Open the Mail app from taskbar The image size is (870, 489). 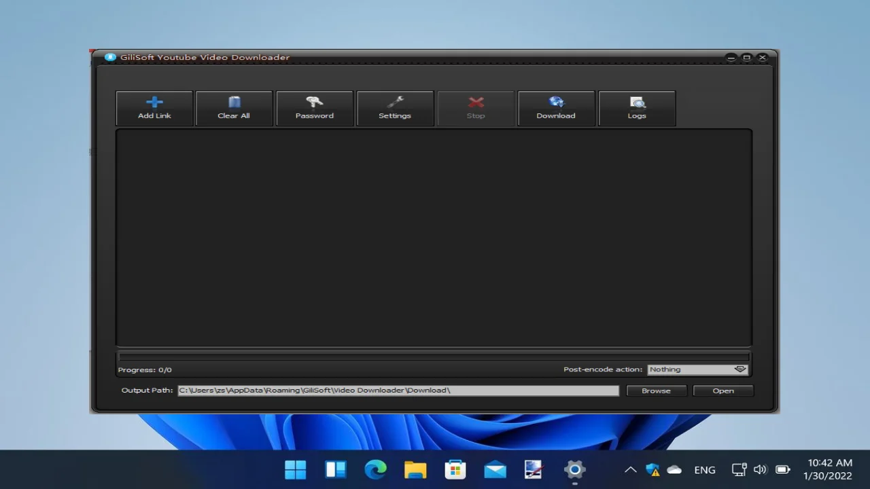pyautogui.click(x=495, y=469)
